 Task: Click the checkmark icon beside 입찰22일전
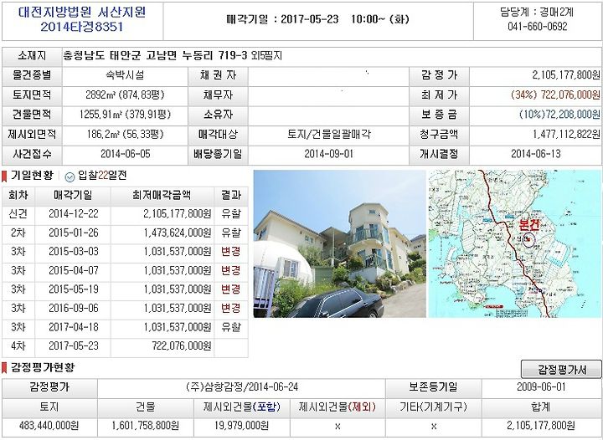(70, 177)
